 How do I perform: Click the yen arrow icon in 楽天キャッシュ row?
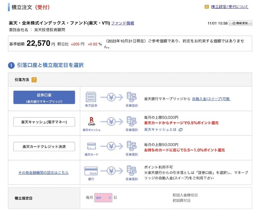pyautogui.click(x=112, y=122)
